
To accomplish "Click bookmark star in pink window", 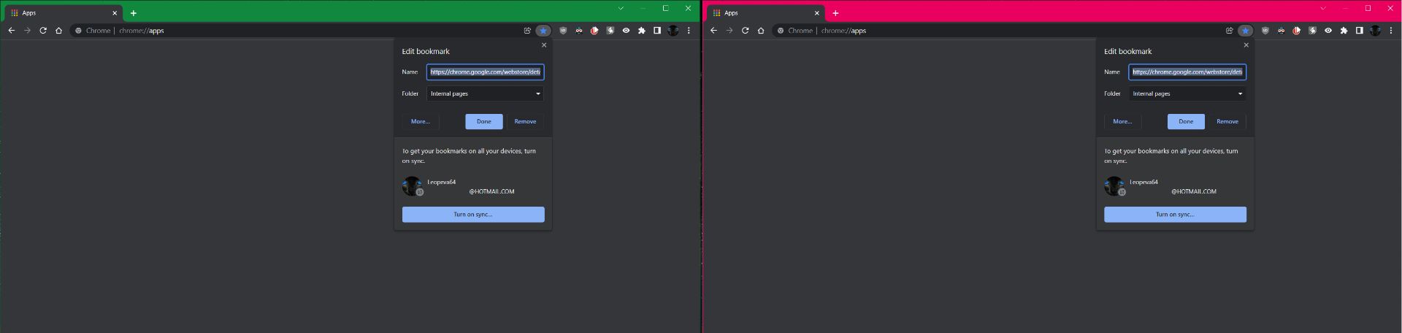I will point(1246,31).
